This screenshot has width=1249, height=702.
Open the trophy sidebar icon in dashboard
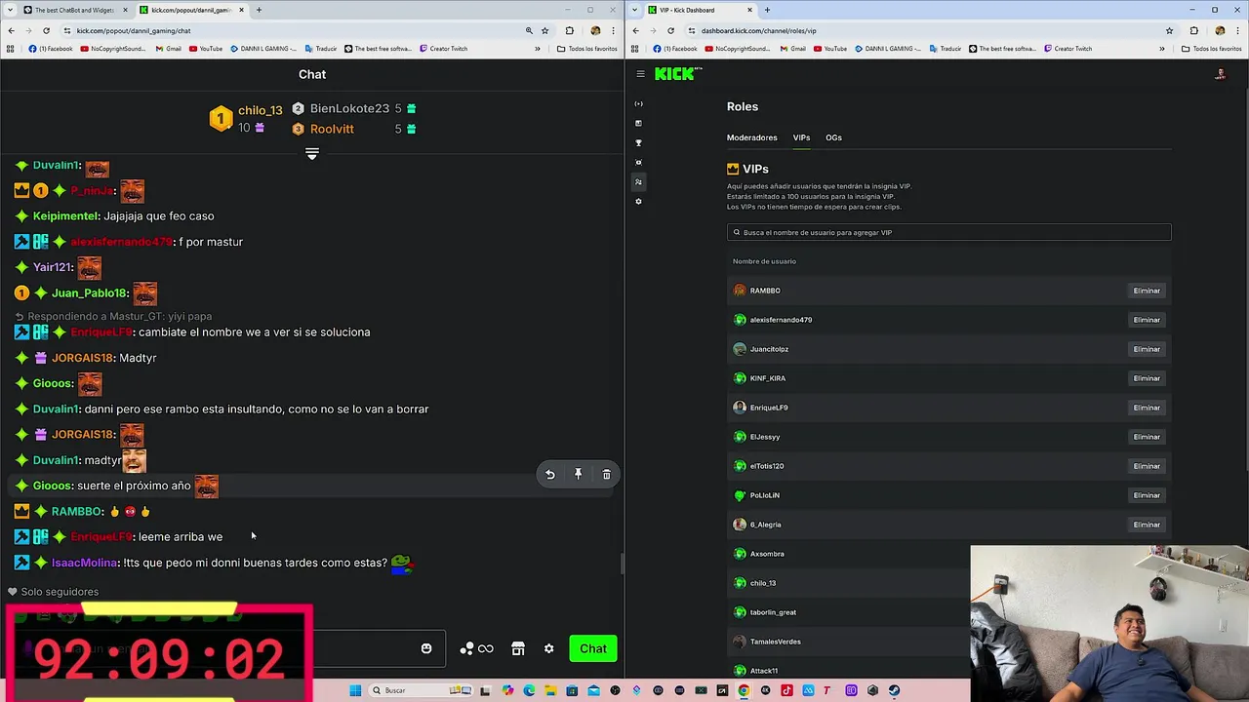(x=638, y=142)
